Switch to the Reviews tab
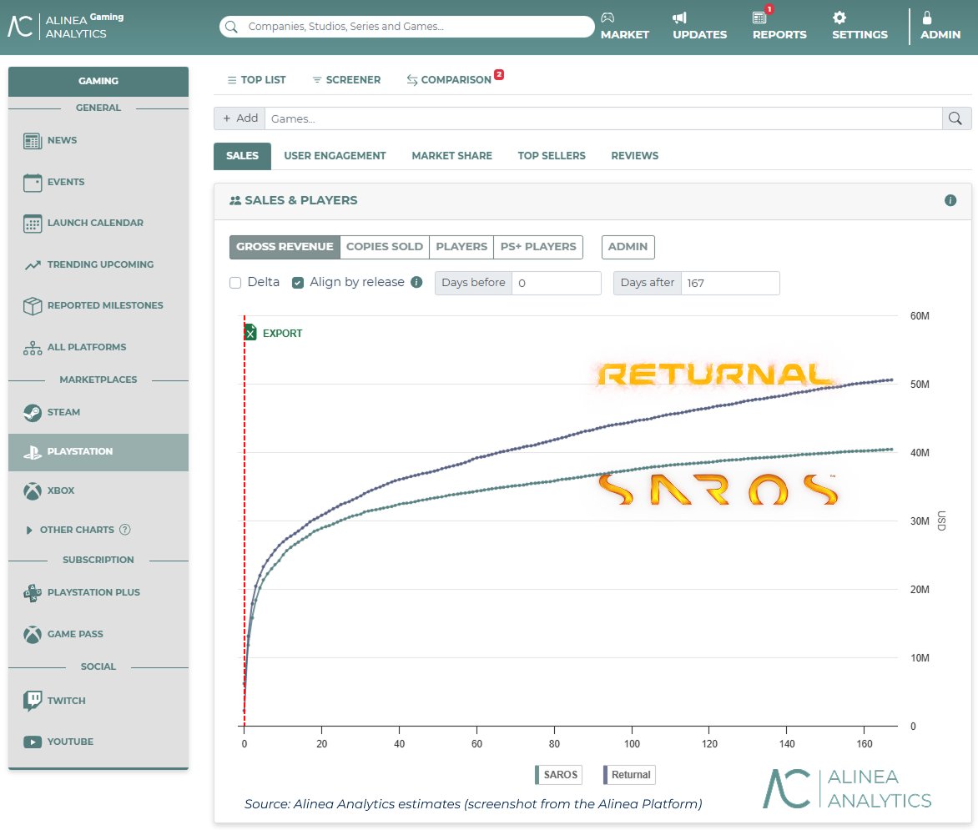This screenshot has height=830, width=978. click(634, 156)
